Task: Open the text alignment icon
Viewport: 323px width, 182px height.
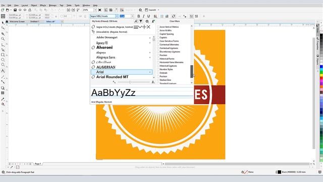Action: tap(155, 16)
